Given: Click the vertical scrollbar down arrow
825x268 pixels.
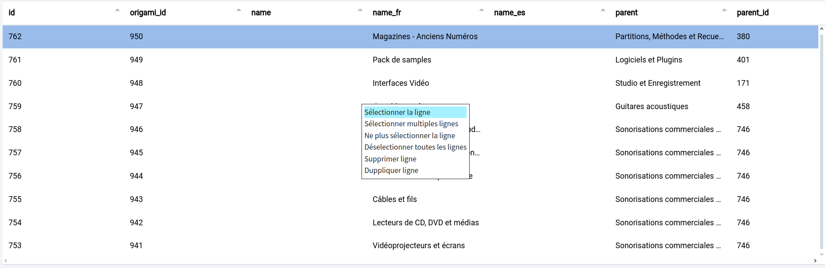Looking at the screenshot, I should click(821, 254).
